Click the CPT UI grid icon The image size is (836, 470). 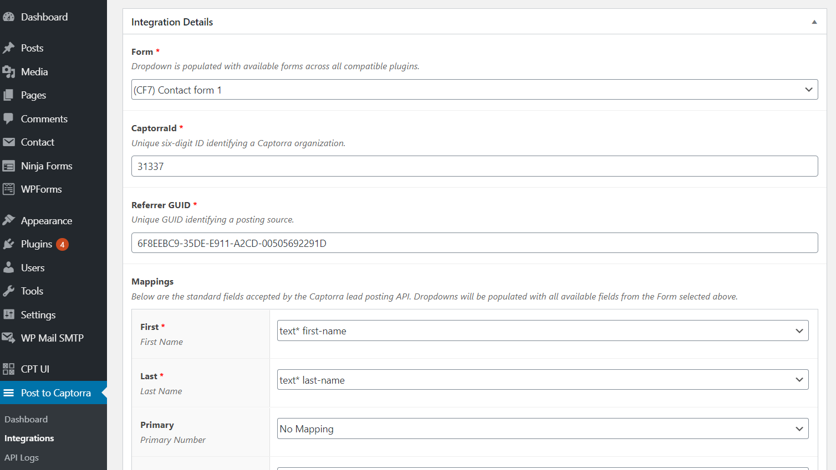8,369
